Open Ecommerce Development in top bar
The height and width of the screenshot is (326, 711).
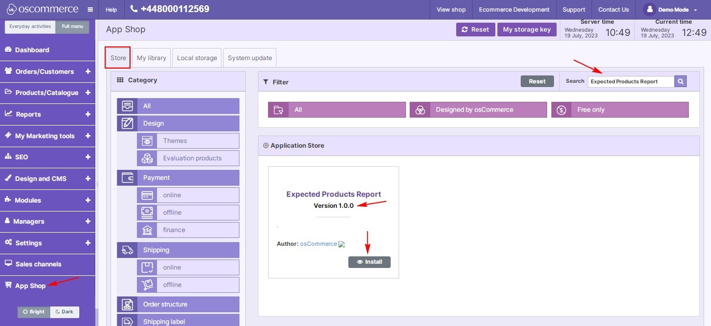pyautogui.click(x=514, y=9)
